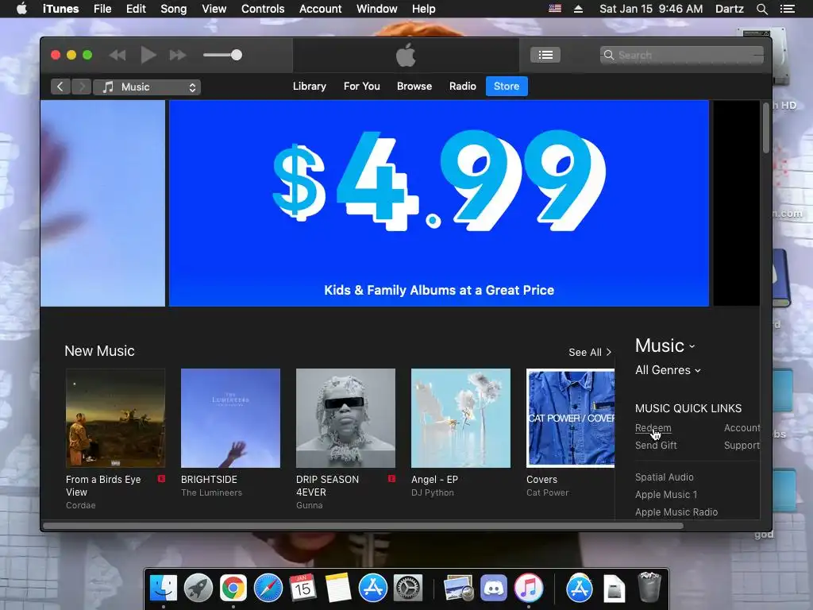The image size is (813, 610).
Task: Open Finder from the Dock
Action: click(x=164, y=588)
